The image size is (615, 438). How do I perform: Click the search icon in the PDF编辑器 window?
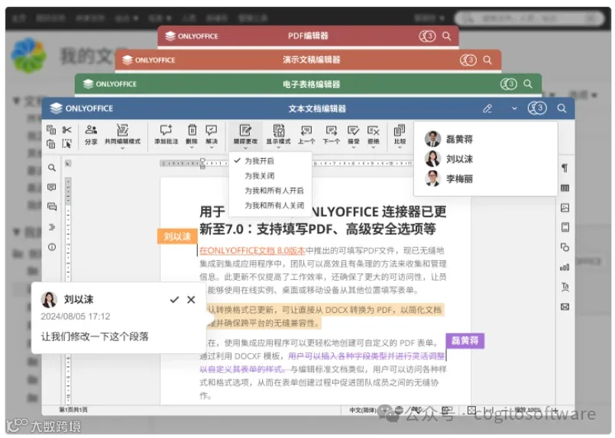pyautogui.click(x=446, y=37)
